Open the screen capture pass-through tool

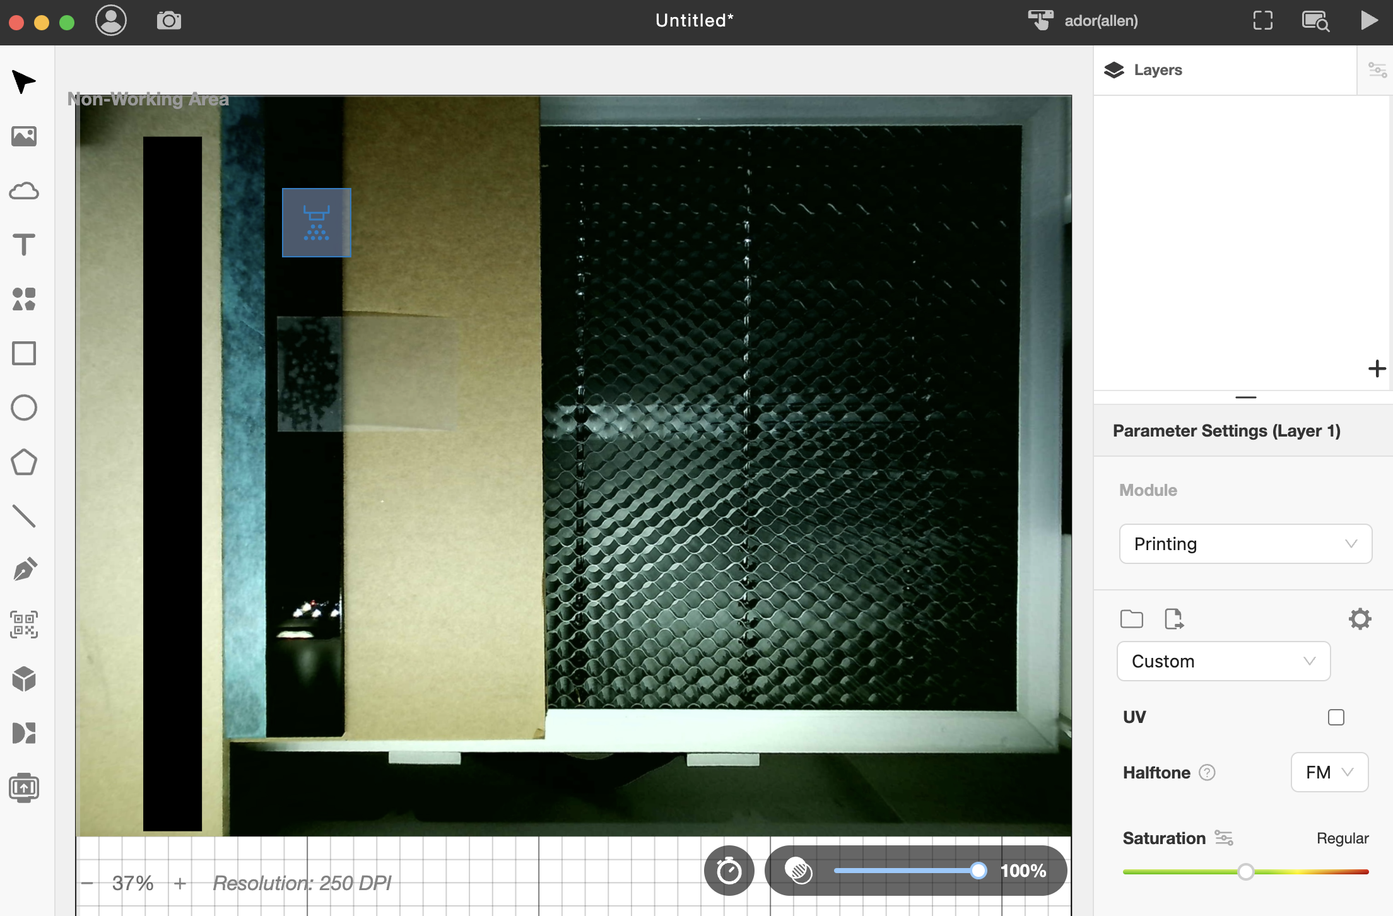point(24,787)
